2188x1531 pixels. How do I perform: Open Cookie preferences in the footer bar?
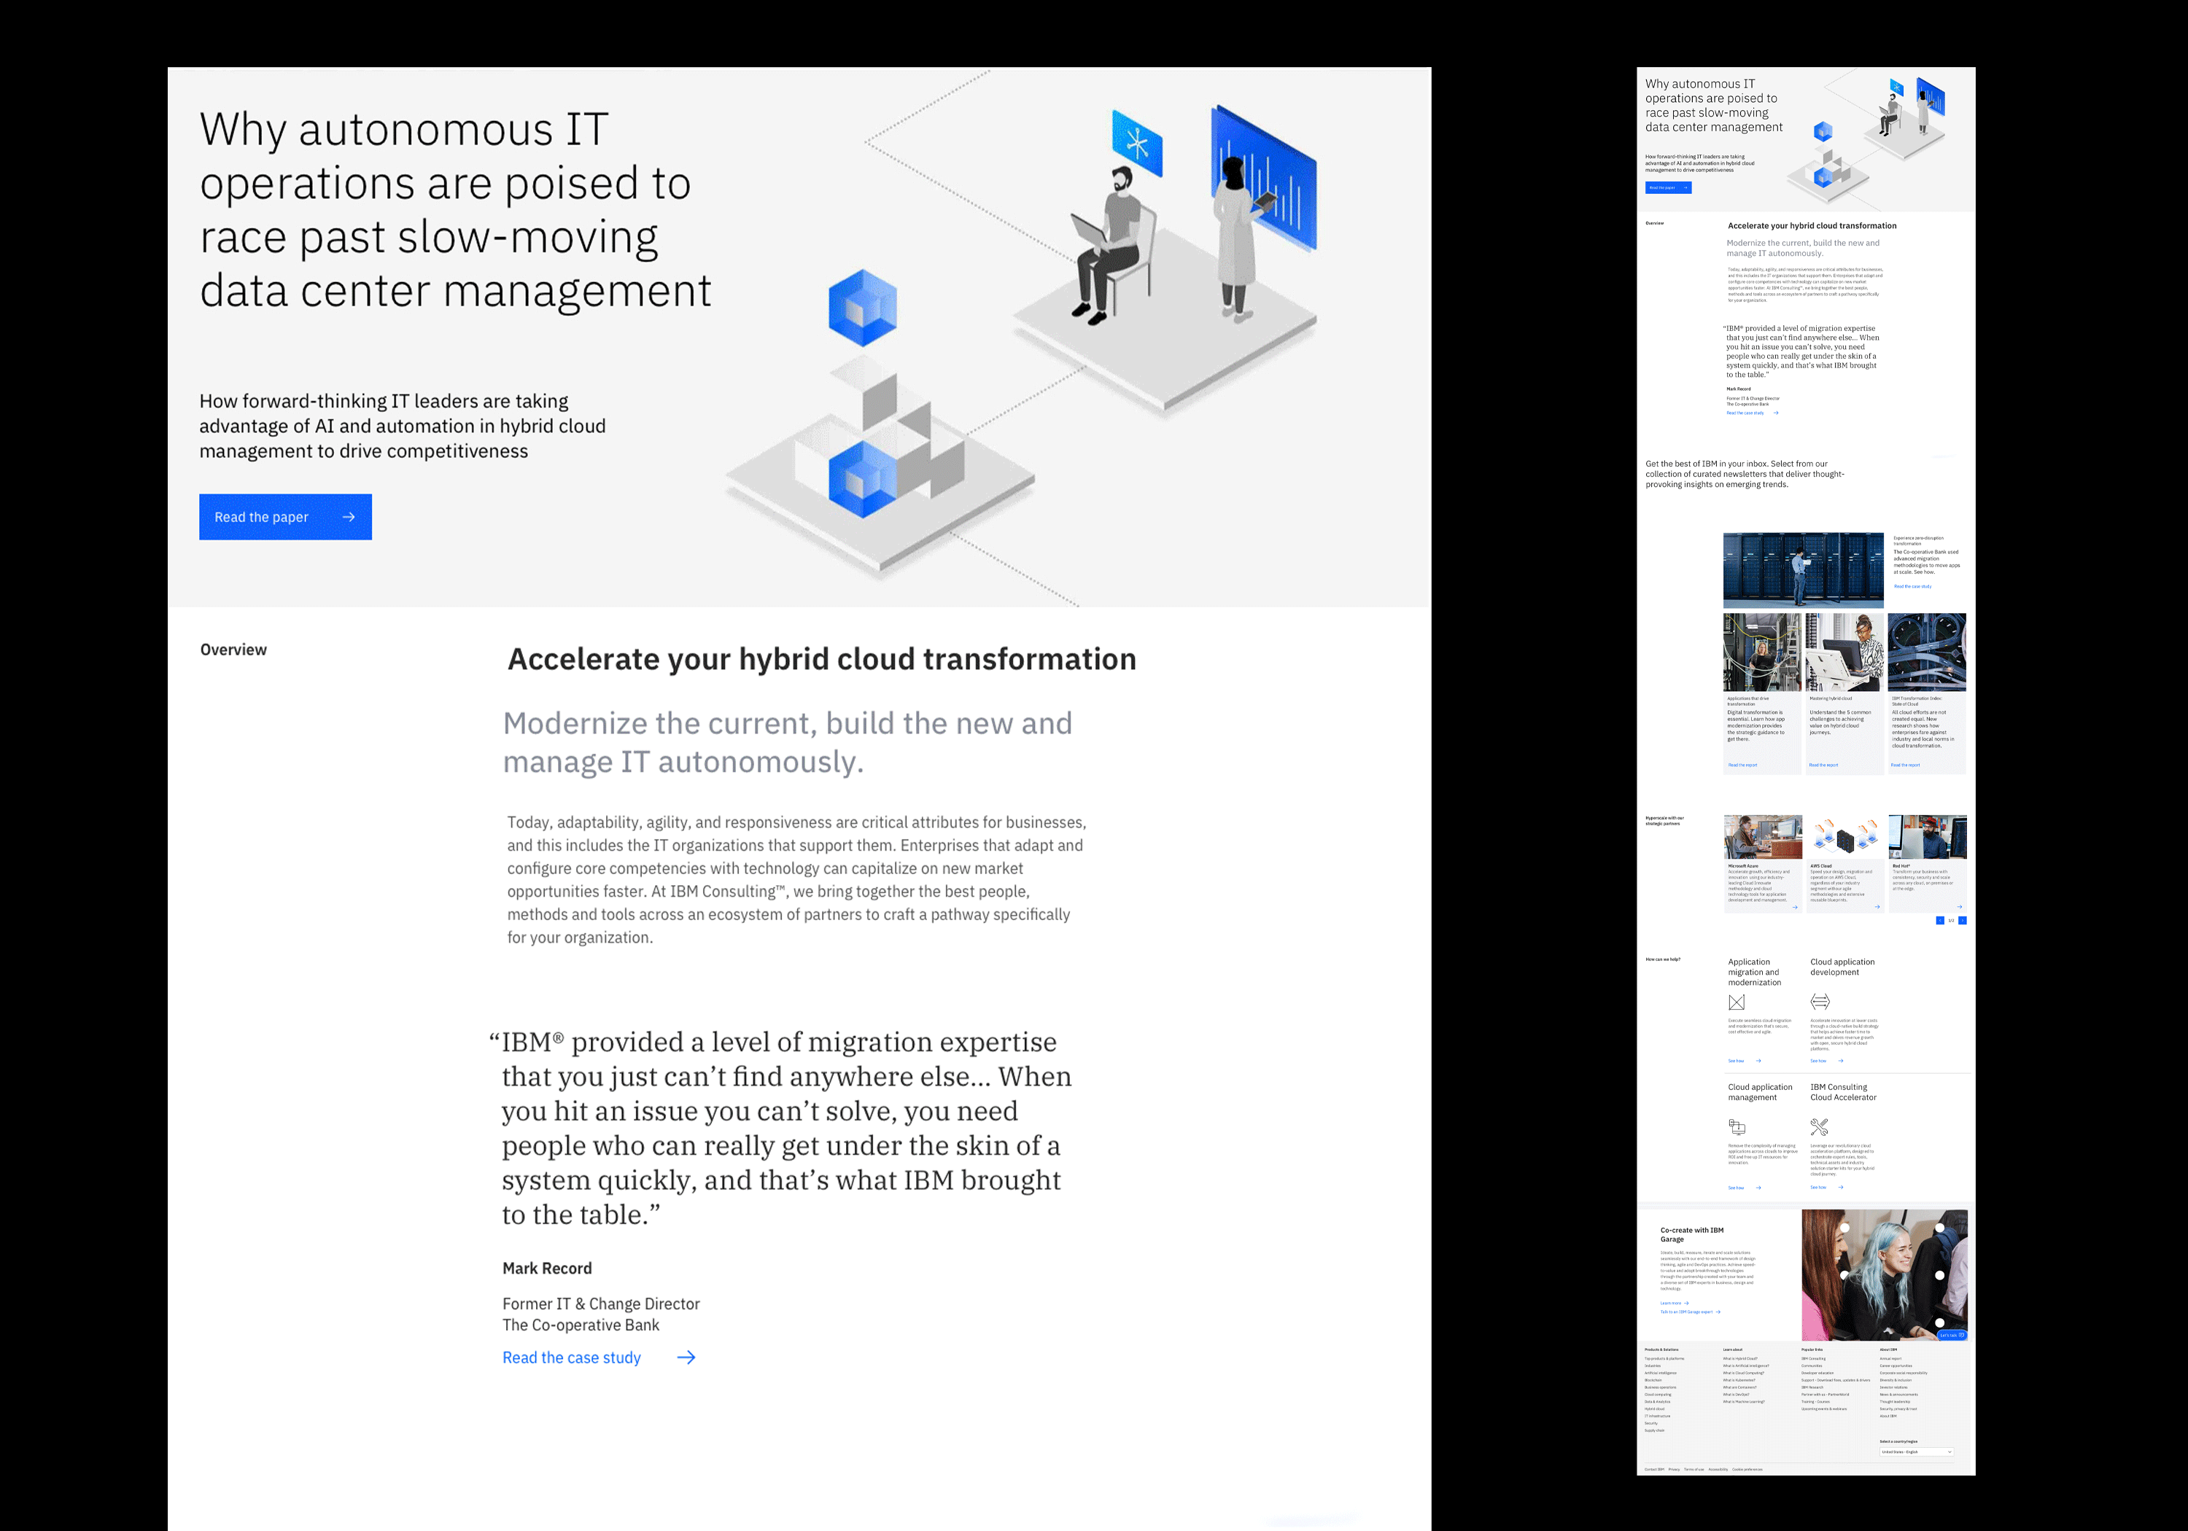pyautogui.click(x=1747, y=1470)
